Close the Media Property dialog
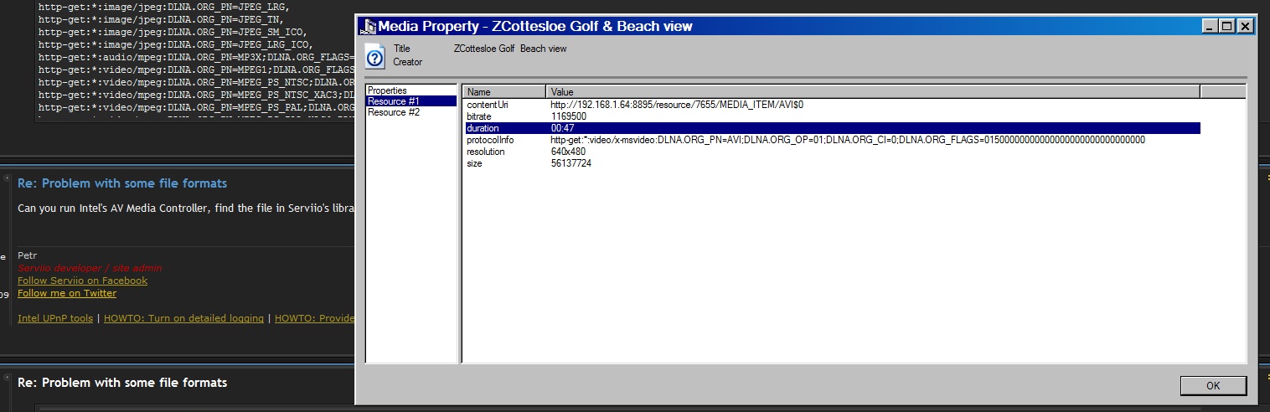 tap(1245, 27)
